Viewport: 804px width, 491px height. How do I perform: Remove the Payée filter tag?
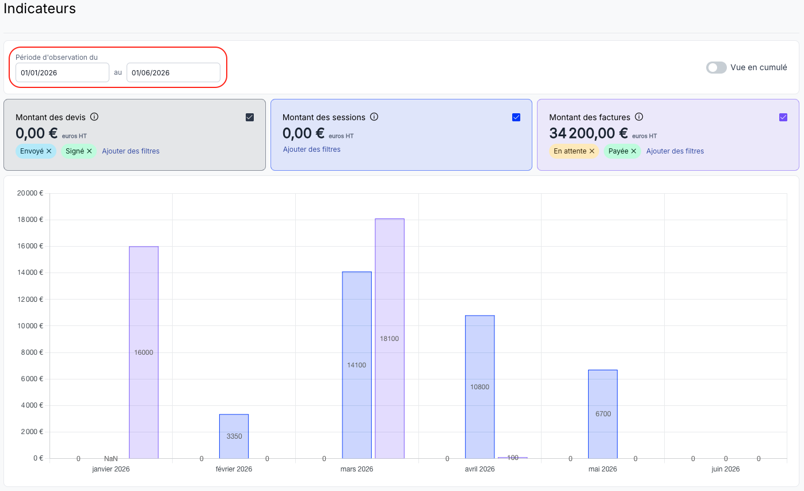(x=633, y=151)
